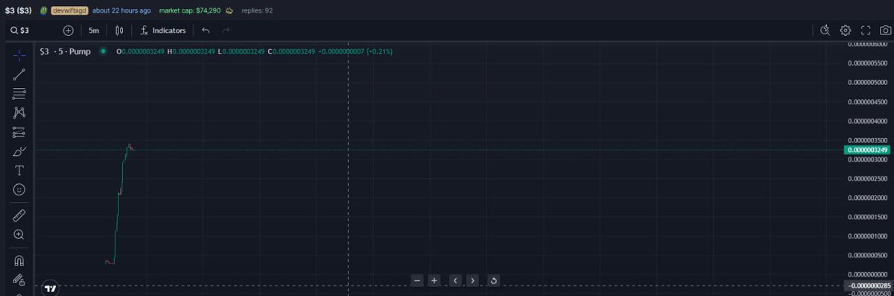
Task: Open chart settings gear
Action: coord(846,31)
